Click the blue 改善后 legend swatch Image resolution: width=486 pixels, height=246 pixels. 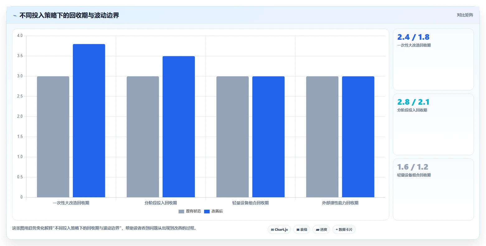click(207, 212)
